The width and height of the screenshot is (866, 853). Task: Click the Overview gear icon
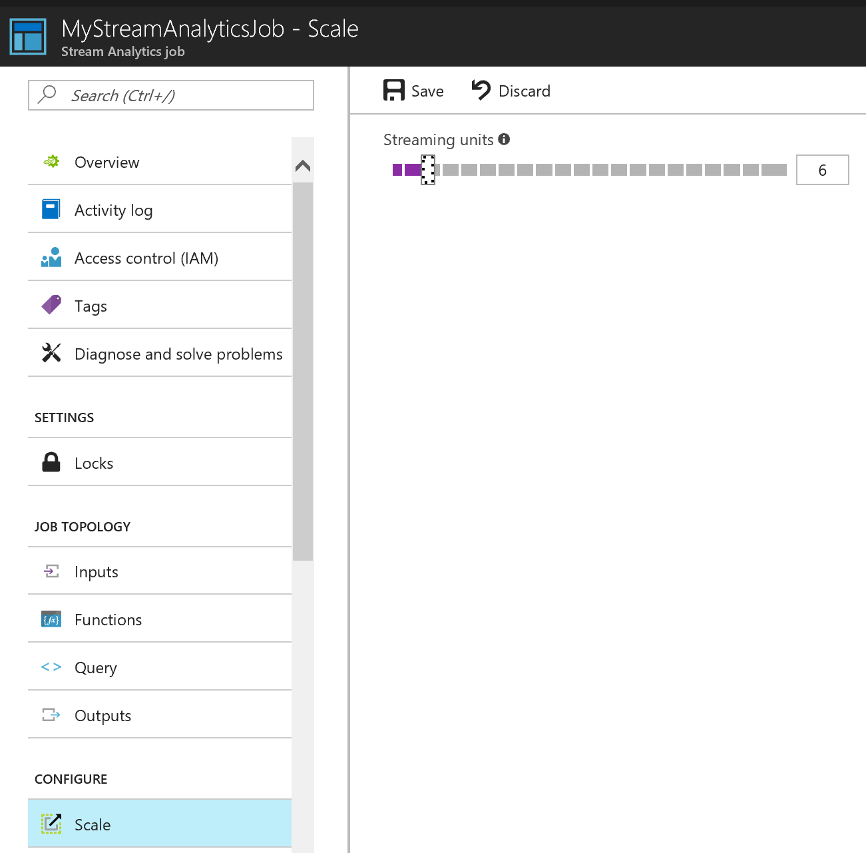pyautogui.click(x=51, y=161)
